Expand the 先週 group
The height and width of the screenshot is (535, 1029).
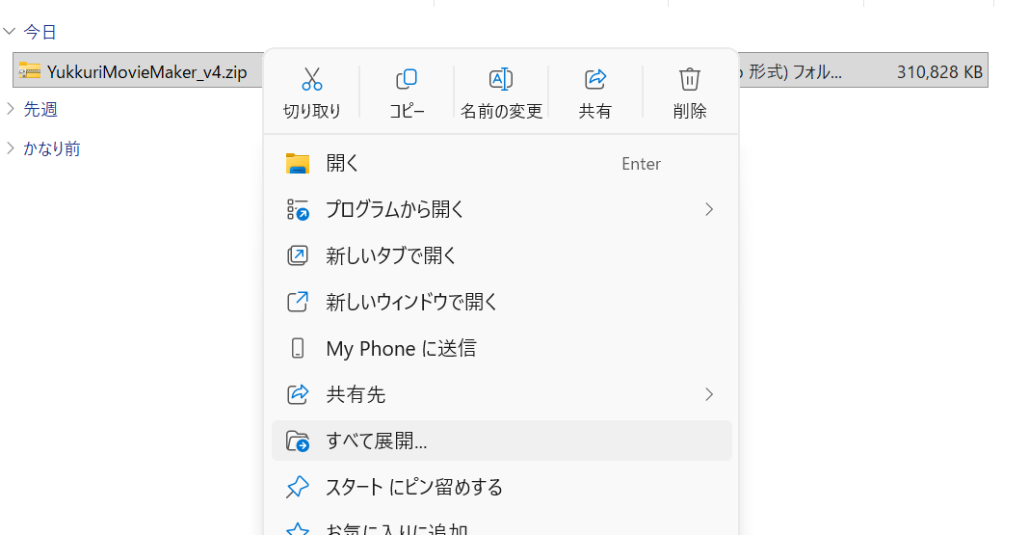[x=10, y=109]
